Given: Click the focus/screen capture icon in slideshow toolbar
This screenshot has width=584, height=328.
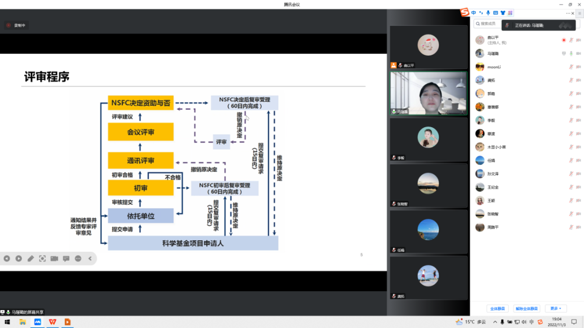Looking at the screenshot, I should tap(43, 259).
